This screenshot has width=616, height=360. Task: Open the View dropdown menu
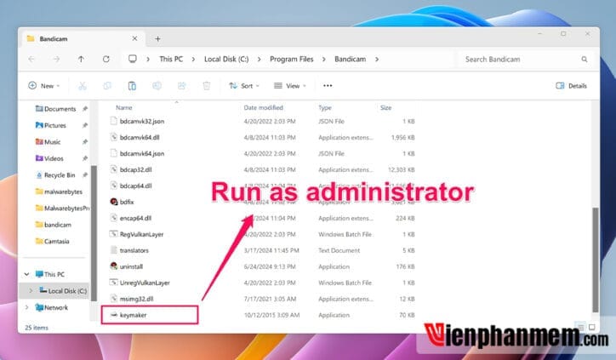tap(290, 86)
